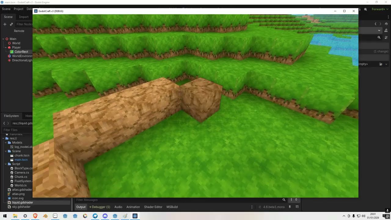Select the Output bottom panel tab
Image resolution: width=391 pixels, height=220 pixels.
(81, 207)
